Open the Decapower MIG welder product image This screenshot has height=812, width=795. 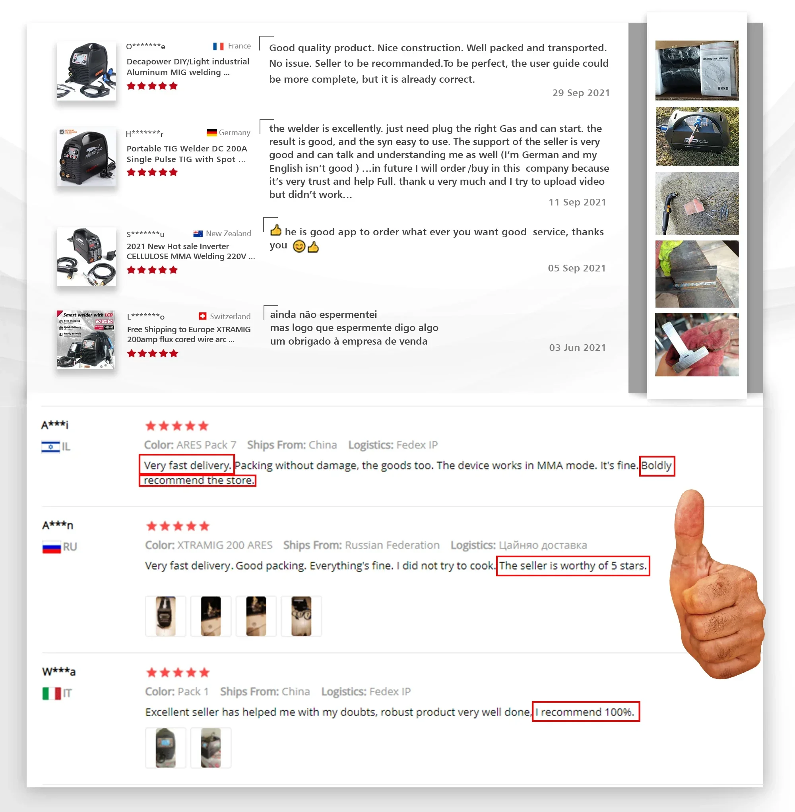(x=86, y=71)
